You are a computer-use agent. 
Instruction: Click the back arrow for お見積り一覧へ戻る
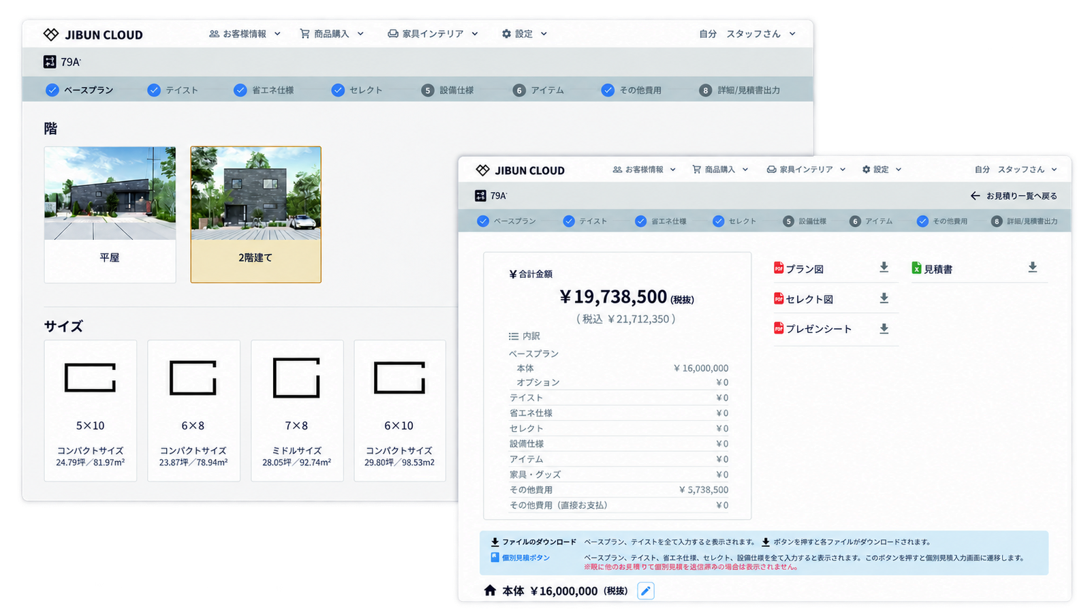point(975,196)
